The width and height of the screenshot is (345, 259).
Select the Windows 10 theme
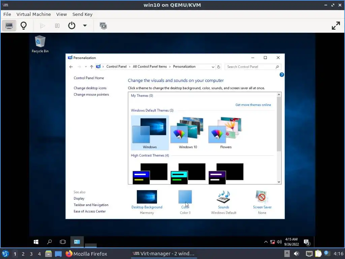click(x=188, y=133)
